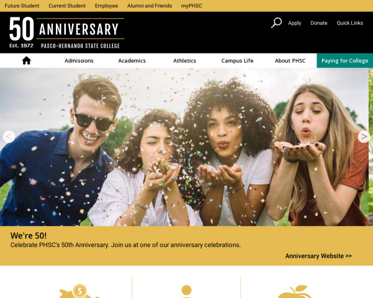Viewport: 373px width, 298px height.
Task: Click the Apply link in header
Action: 295,23
